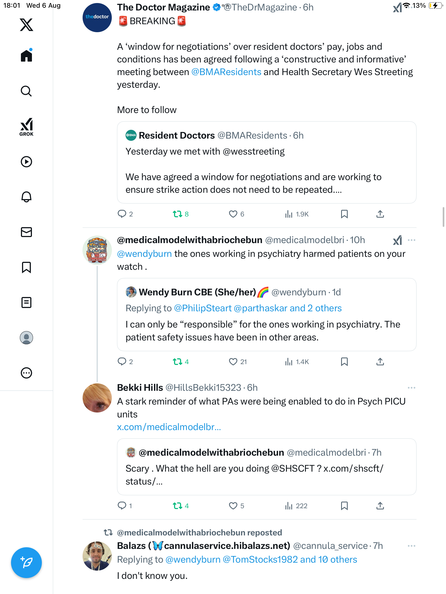Open Grok from the sidebar
The height and width of the screenshot is (594, 446).
point(26,127)
